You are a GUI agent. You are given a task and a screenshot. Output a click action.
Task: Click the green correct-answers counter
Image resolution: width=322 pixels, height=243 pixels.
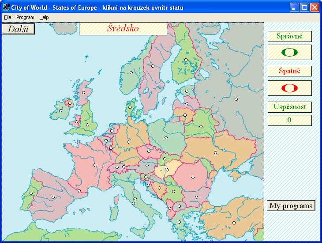[289, 52]
